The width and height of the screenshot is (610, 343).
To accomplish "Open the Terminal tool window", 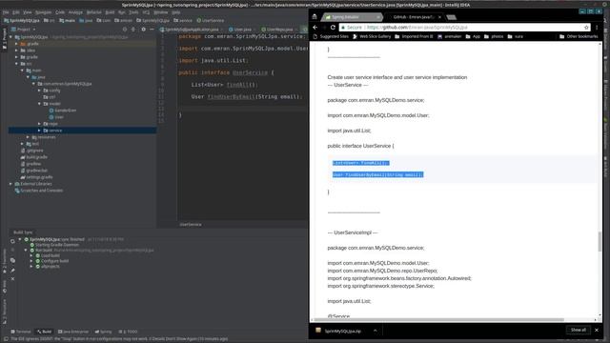I will 21,332.
